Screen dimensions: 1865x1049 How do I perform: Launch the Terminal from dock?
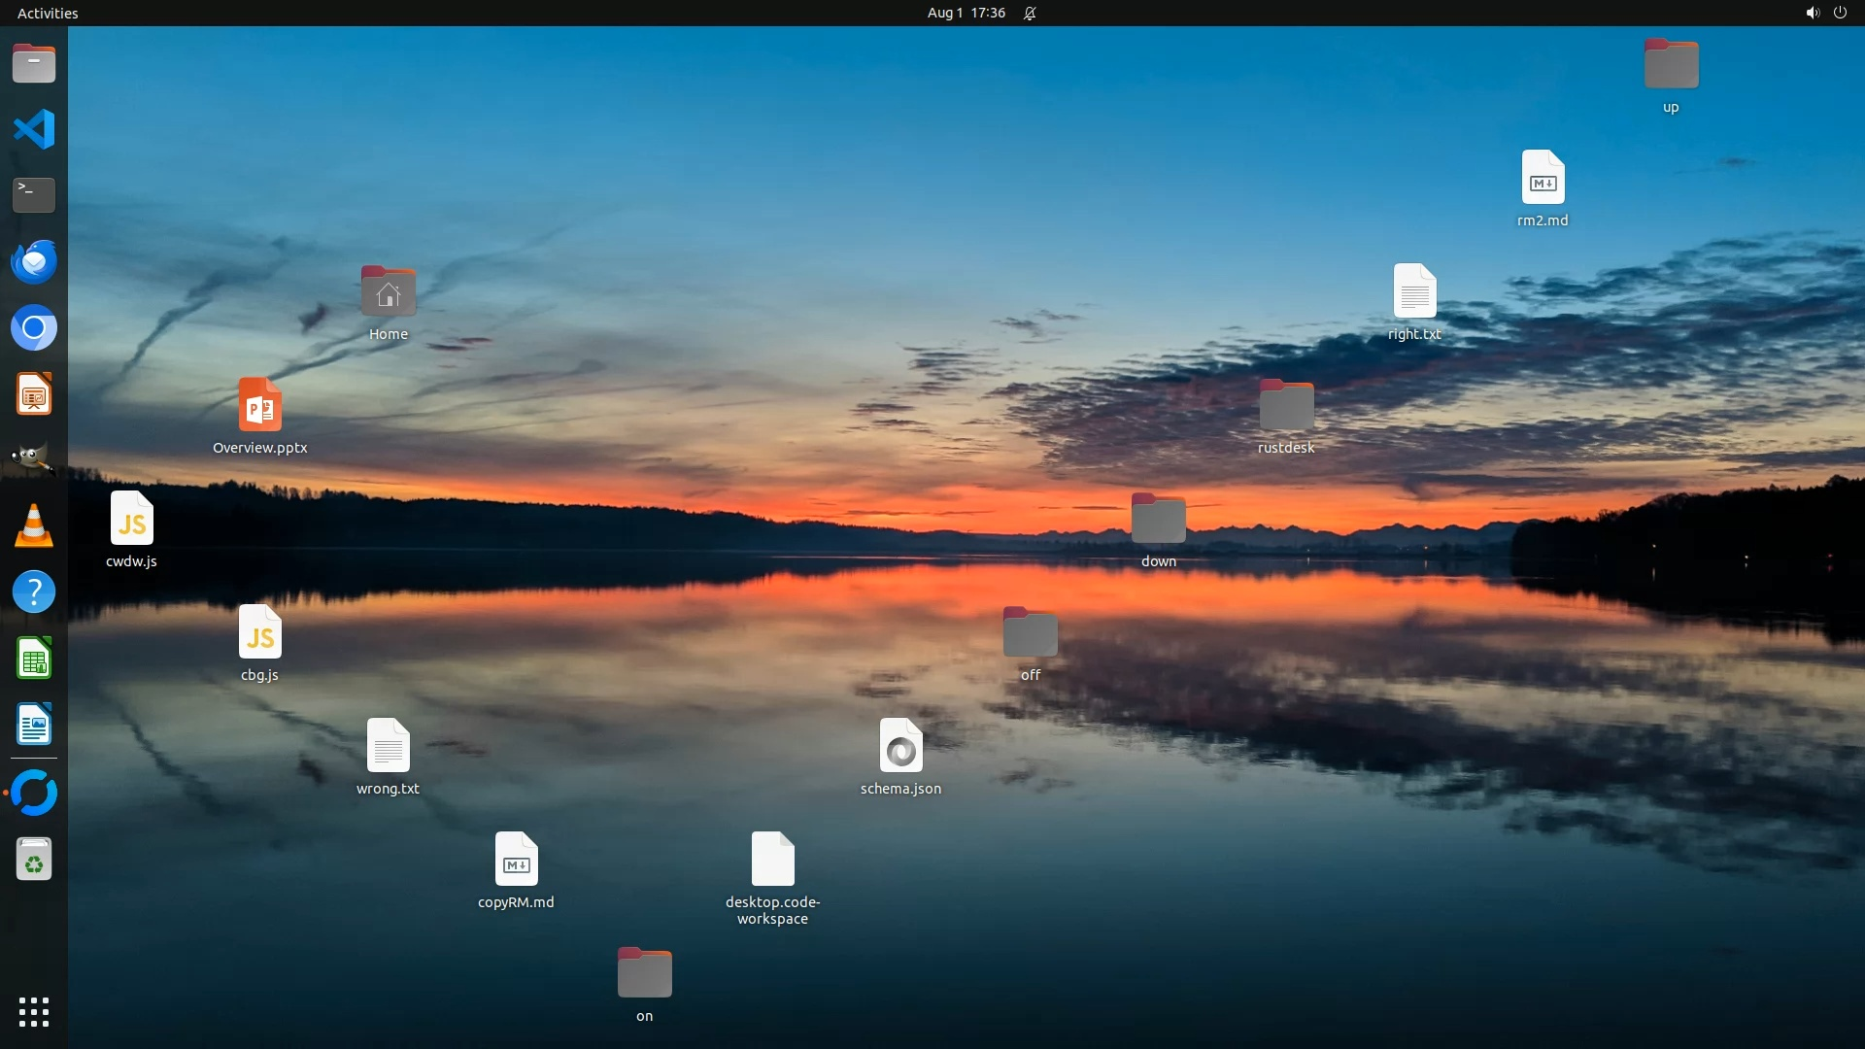coord(34,195)
